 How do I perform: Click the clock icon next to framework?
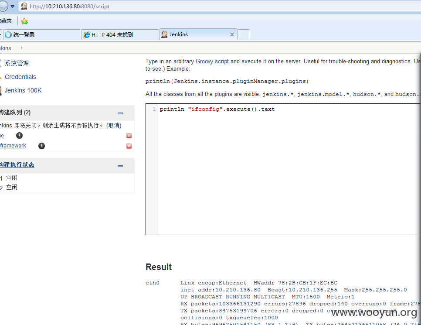pyautogui.click(x=41, y=146)
